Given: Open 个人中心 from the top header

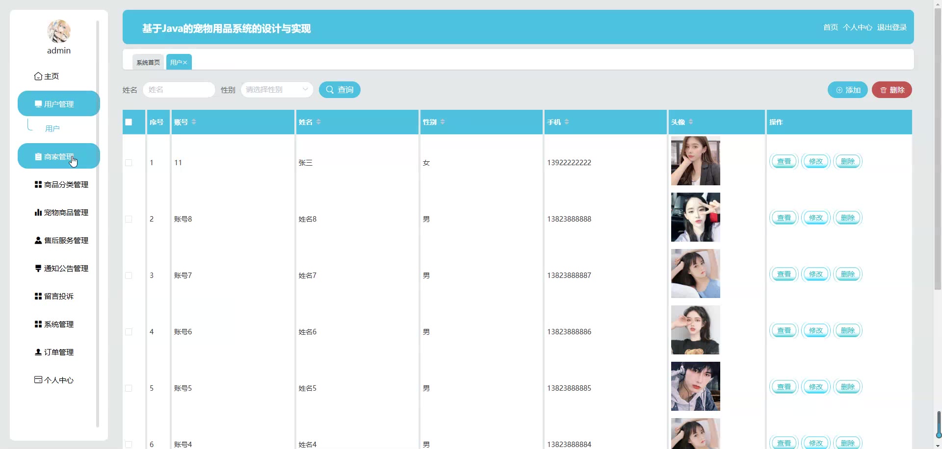Looking at the screenshot, I should (x=858, y=27).
